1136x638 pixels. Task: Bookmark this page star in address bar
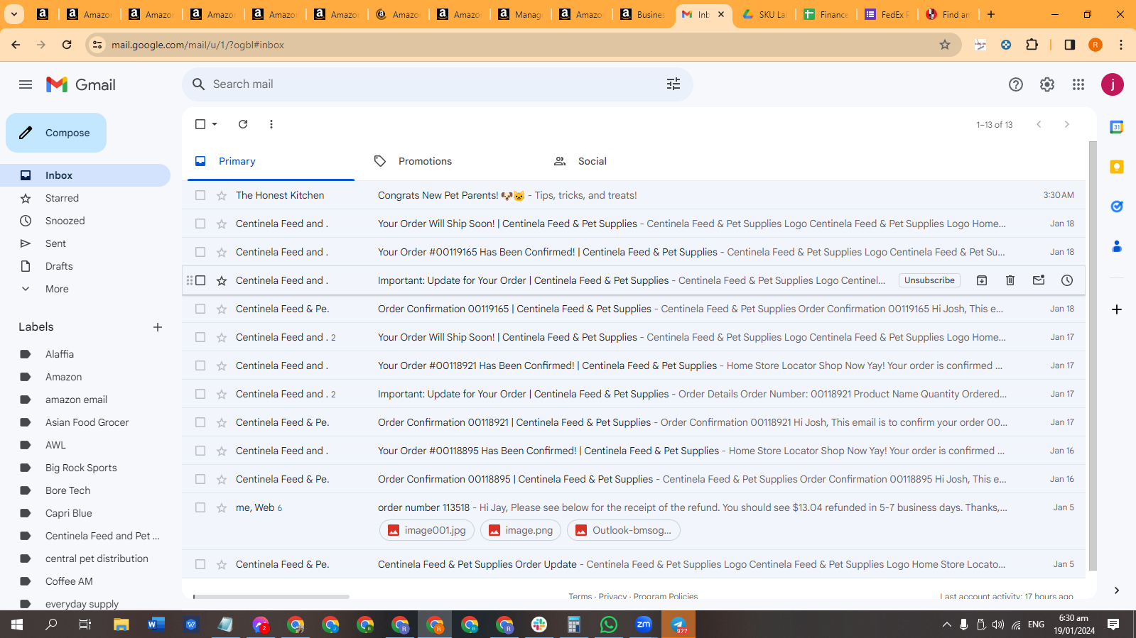pyautogui.click(x=945, y=45)
